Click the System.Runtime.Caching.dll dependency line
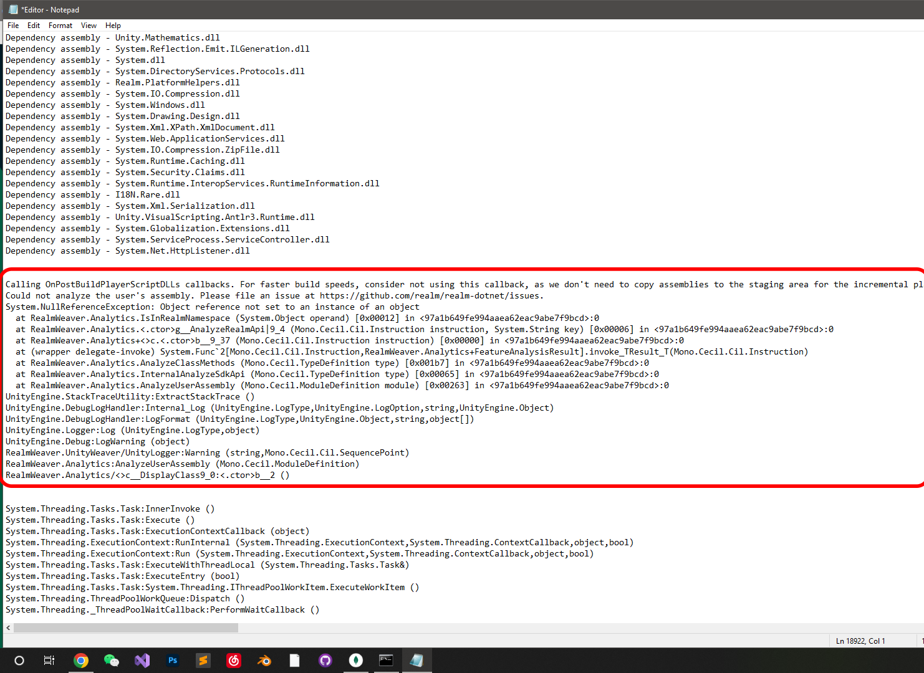Image resolution: width=924 pixels, height=673 pixels. click(x=125, y=161)
